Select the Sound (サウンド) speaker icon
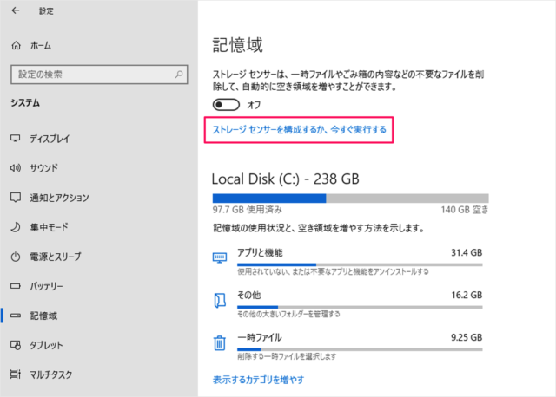 click(x=16, y=167)
